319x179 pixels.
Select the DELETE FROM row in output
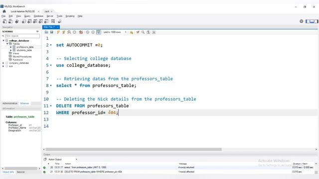tap(178, 172)
